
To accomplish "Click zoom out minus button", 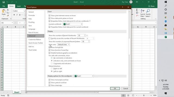I will point(136,95).
